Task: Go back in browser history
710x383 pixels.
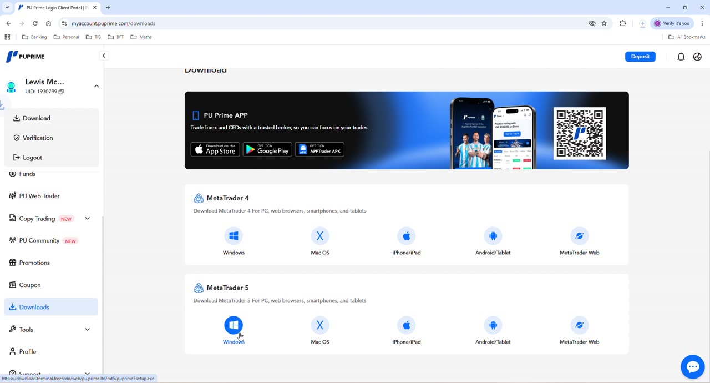Action: (x=8, y=23)
